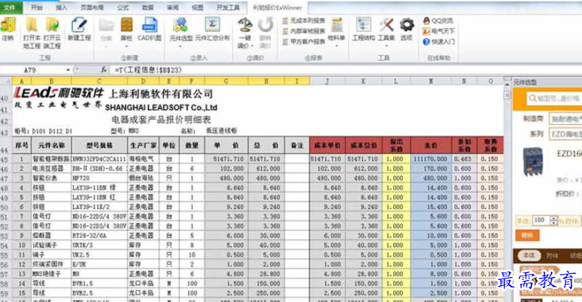582x302 pixels.
Task: Click the search magnifier in 元件选型 panel
Action: point(533,98)
